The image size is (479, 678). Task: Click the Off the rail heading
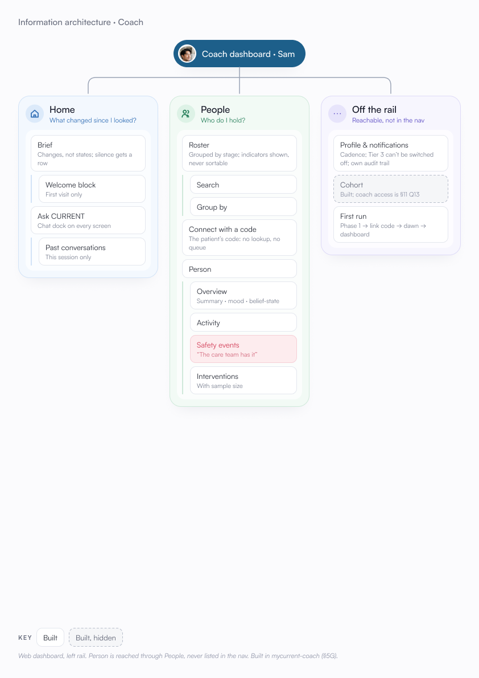pyautogui.click(x=374, y=110)
